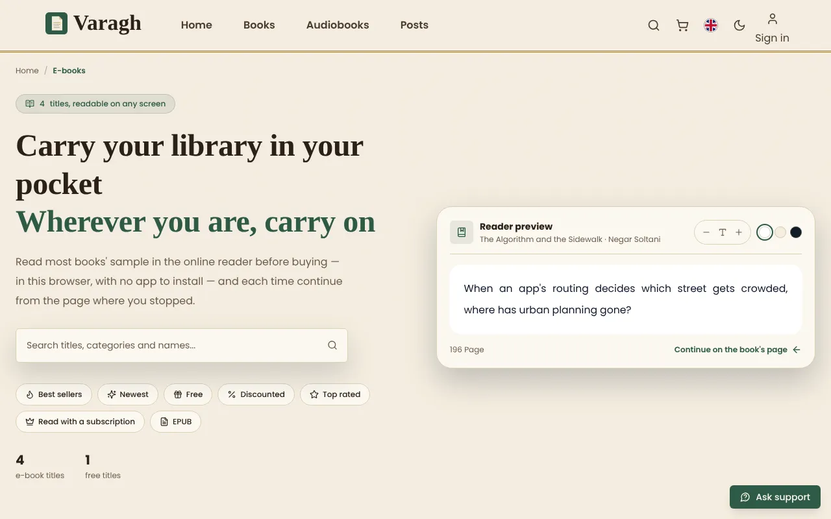This screenshot has width=831, height=519.
Task: Open the Posts menu item
Action: pyautogui.click(x=414, y=25)
